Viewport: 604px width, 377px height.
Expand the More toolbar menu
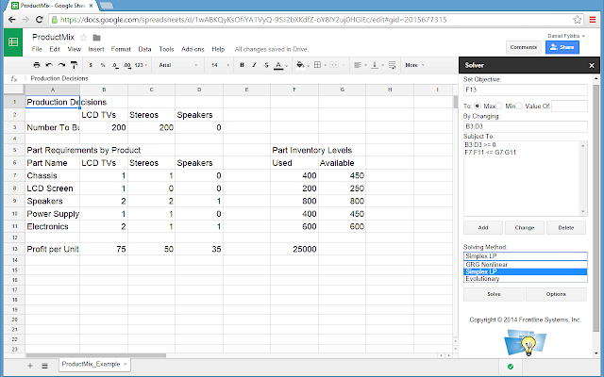coord(414,65)
